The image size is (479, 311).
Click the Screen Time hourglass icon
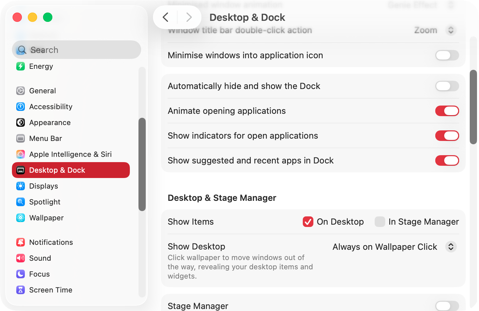point(21,290)
